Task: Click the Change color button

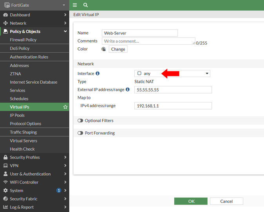Action: point(118,49)
